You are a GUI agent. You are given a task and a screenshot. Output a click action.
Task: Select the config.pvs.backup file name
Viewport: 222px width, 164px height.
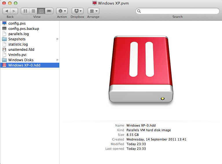[x=24, y=29]
